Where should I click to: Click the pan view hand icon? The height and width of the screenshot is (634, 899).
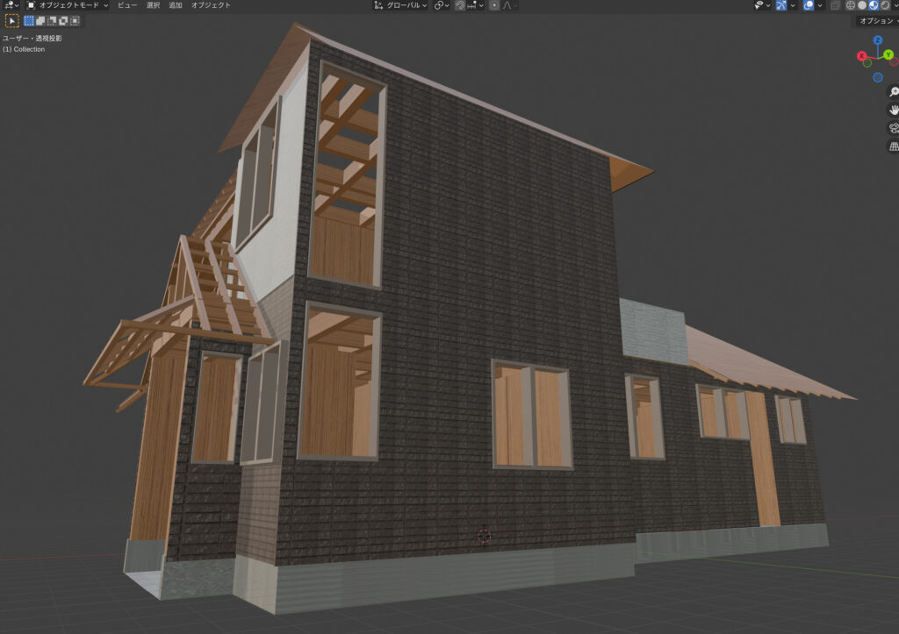pyautogui.click(x=894, y=110)
